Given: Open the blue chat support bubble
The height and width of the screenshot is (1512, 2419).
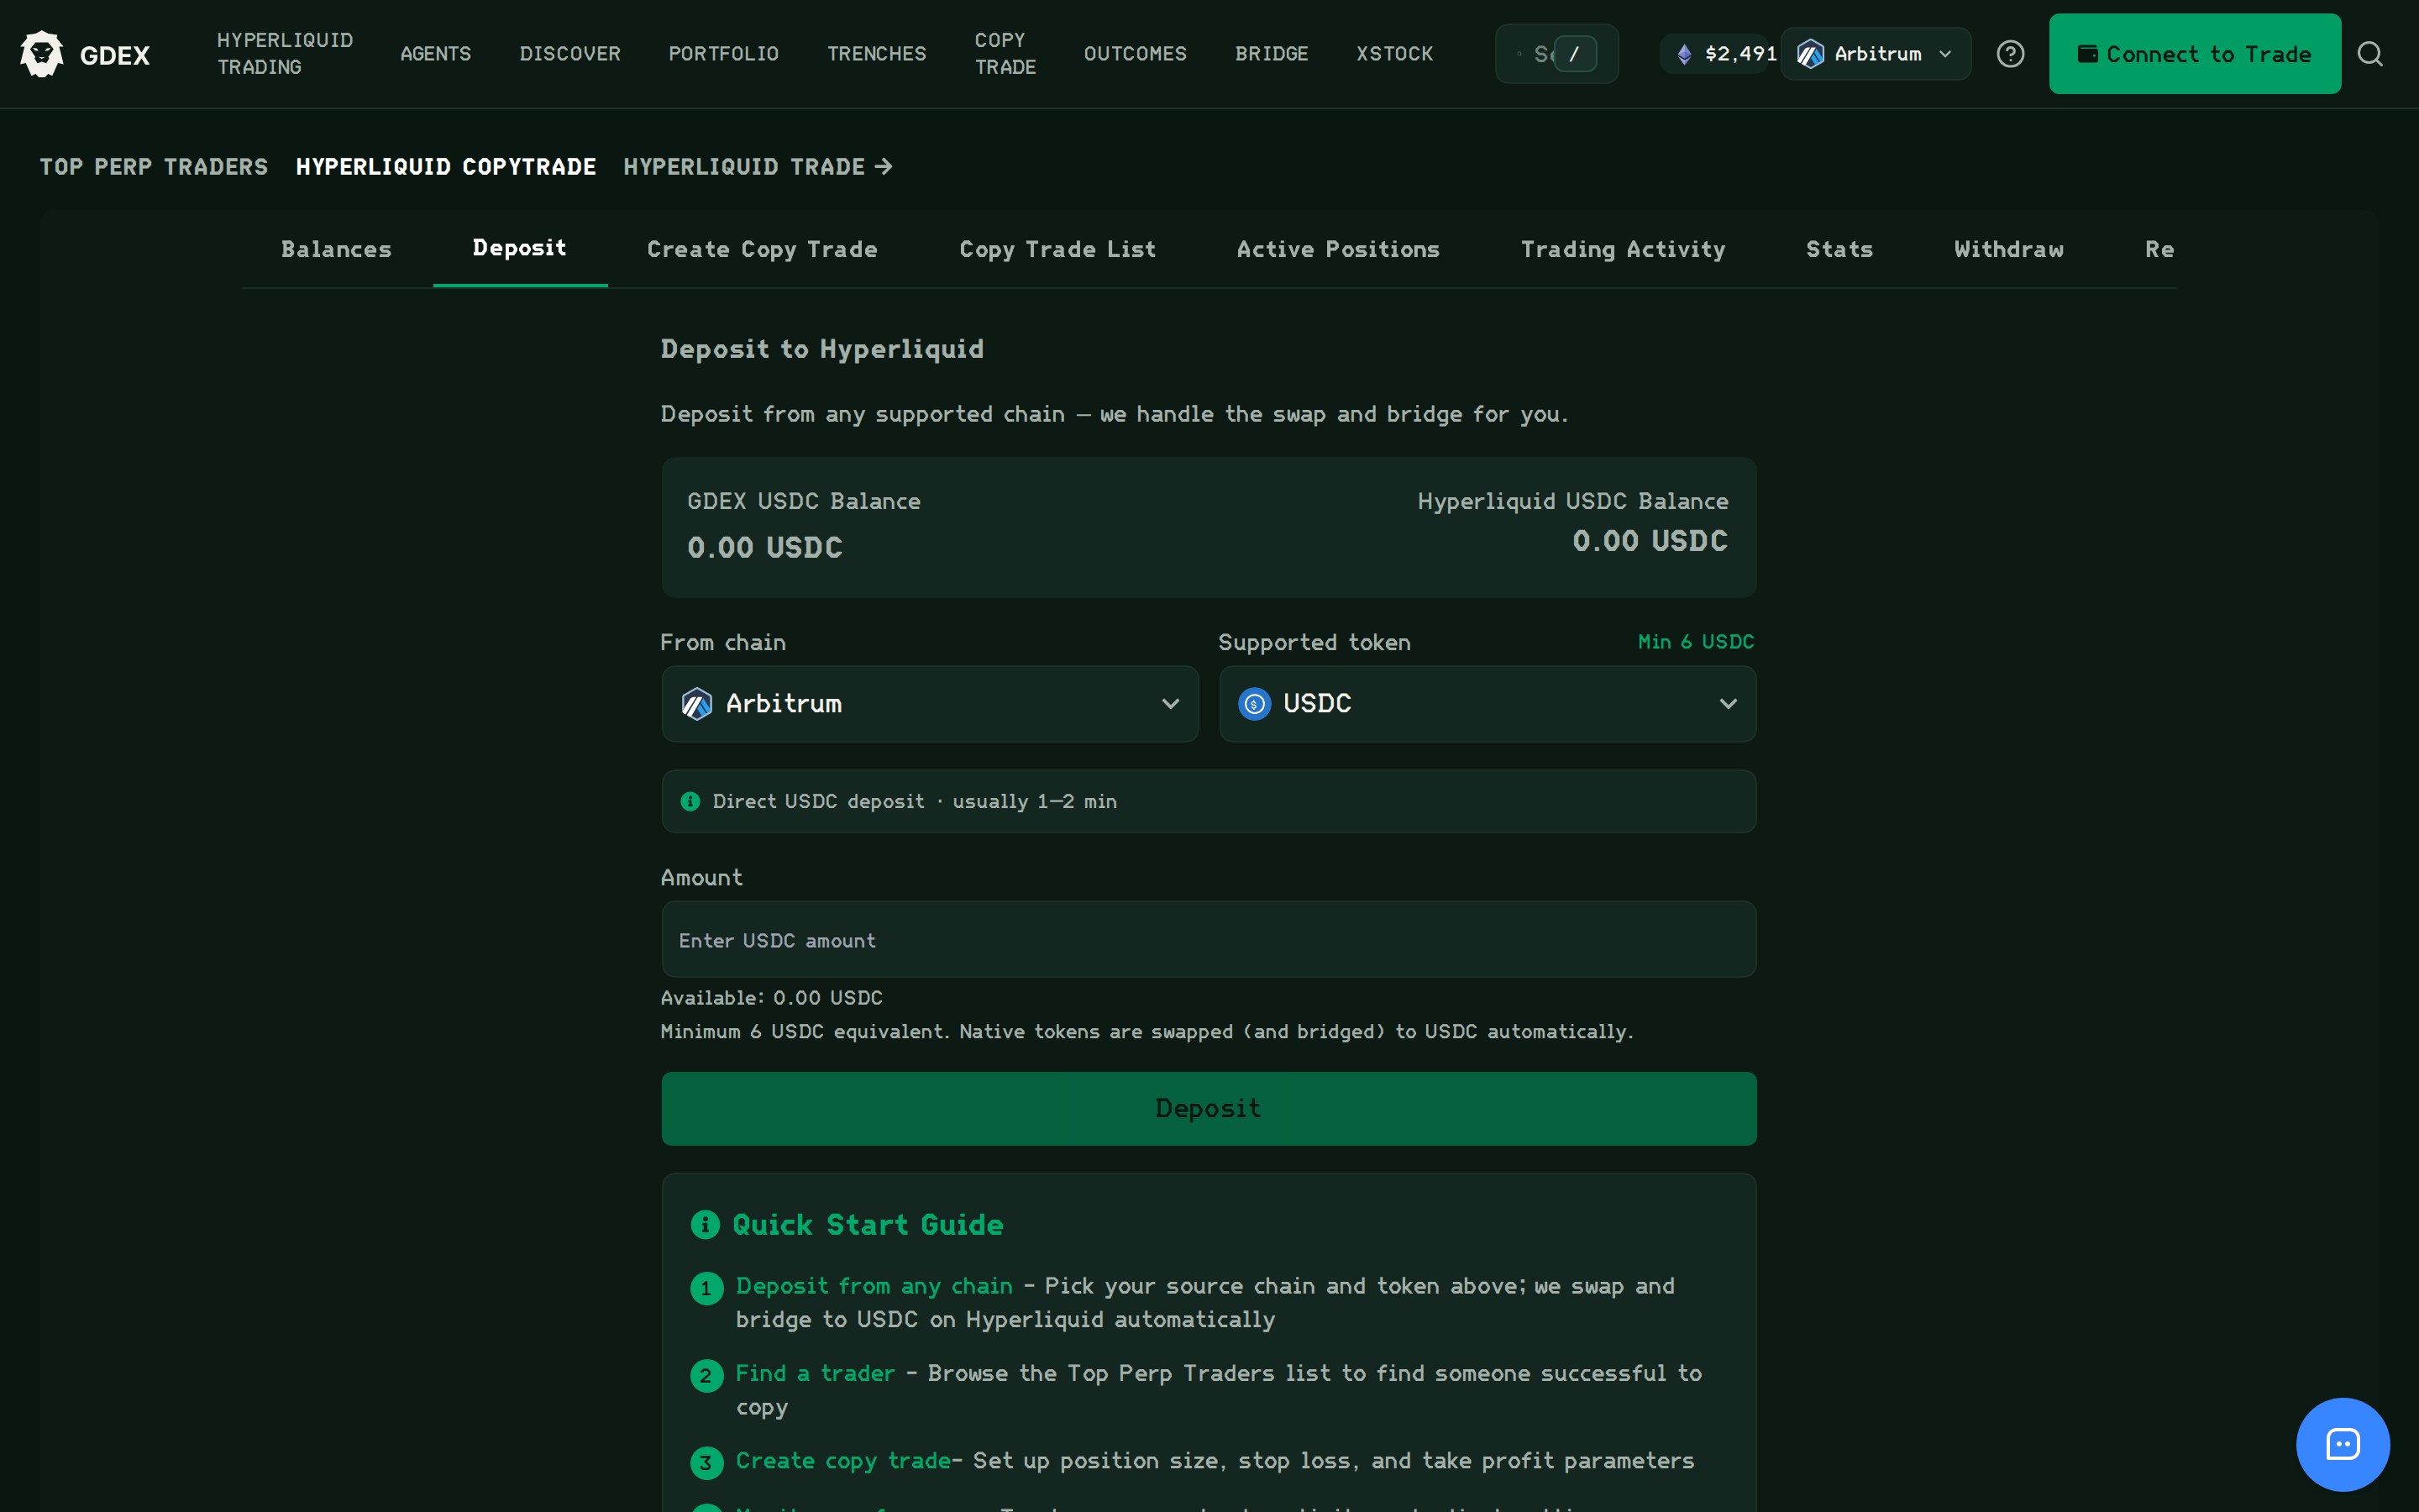Looking at the screenshot, I should pyautogui.click(x=2342, y=1444).
